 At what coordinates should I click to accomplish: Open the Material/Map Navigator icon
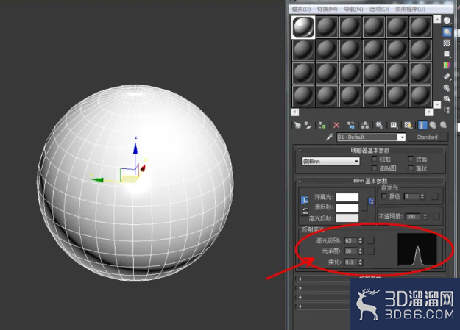coord(447,110)
